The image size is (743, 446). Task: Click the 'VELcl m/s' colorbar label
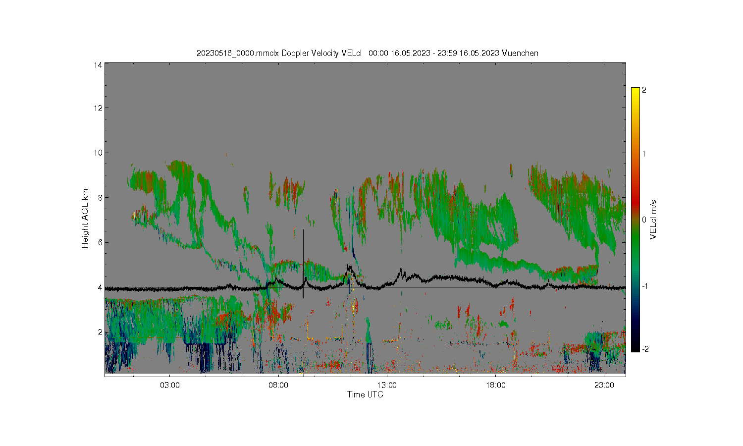(x=653, y=220)
